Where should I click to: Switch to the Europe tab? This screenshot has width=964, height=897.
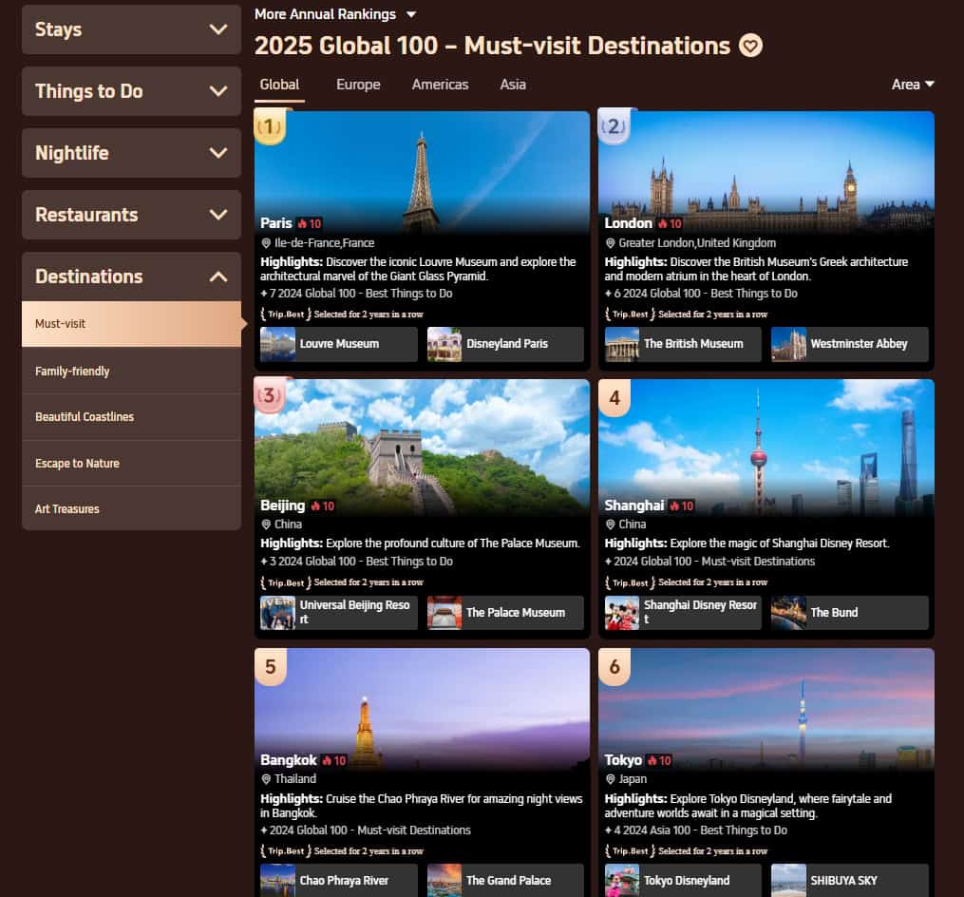(x=358, y=85)
